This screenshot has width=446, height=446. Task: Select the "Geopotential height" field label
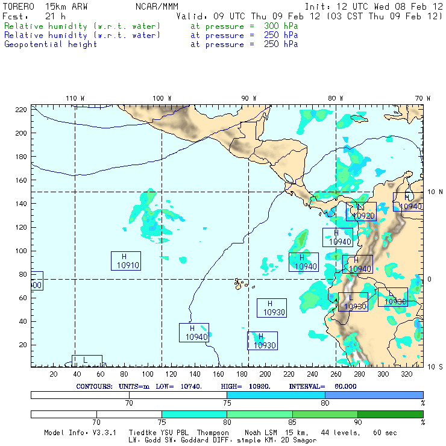click(51, 45)
